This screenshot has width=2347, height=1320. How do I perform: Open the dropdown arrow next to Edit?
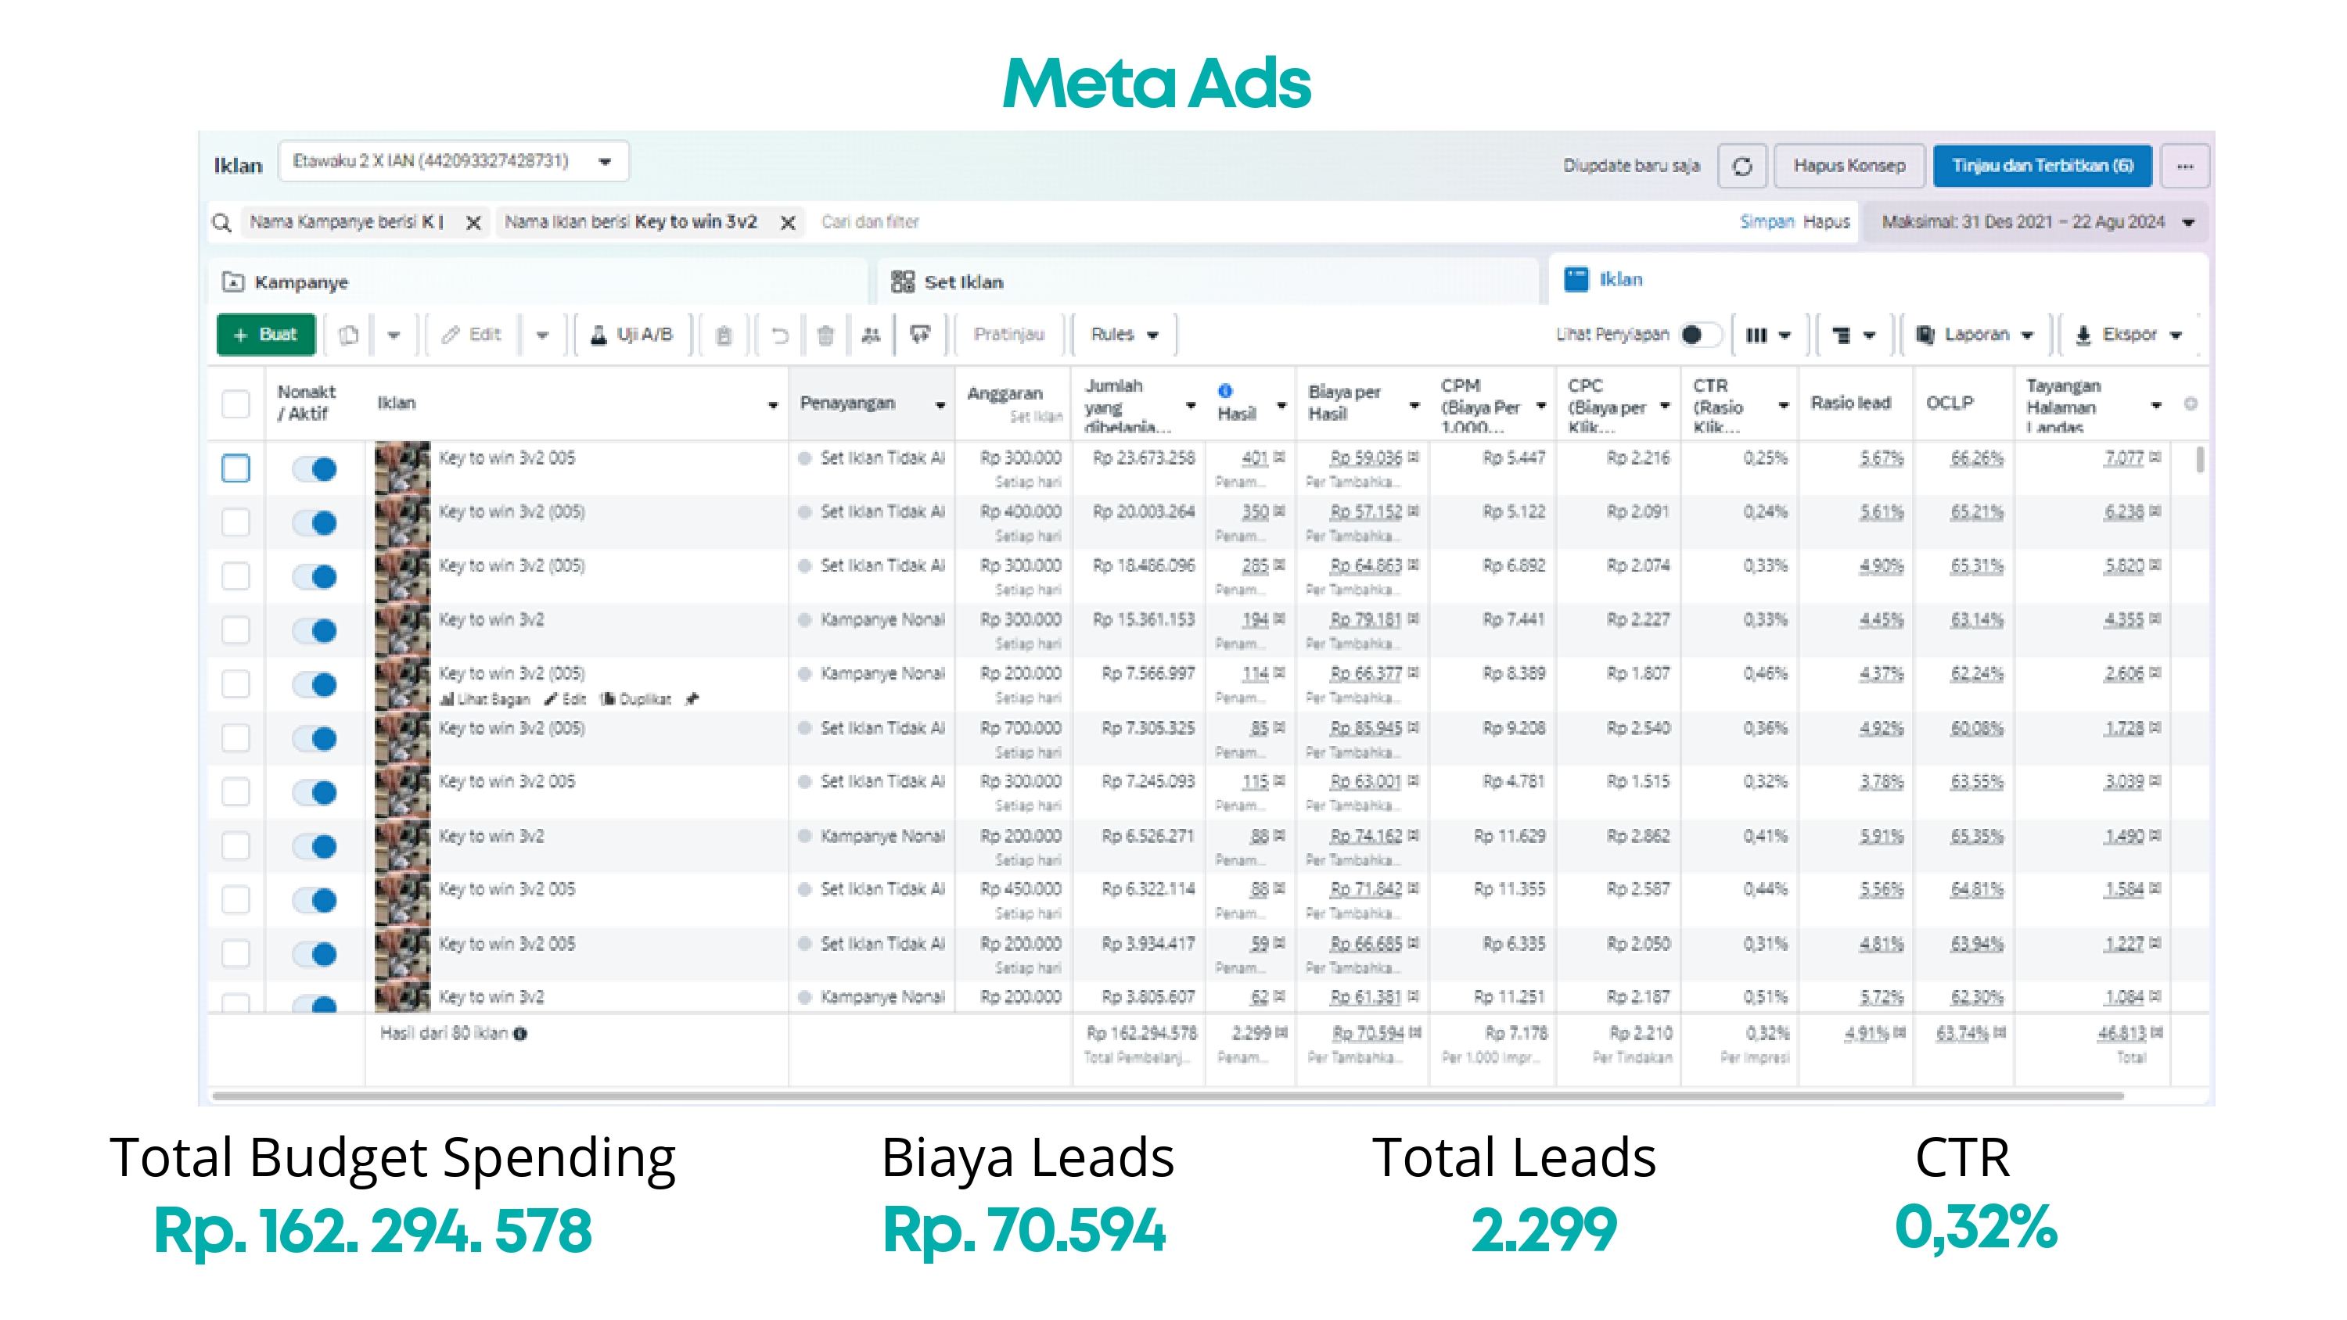(x=542, y=335)
